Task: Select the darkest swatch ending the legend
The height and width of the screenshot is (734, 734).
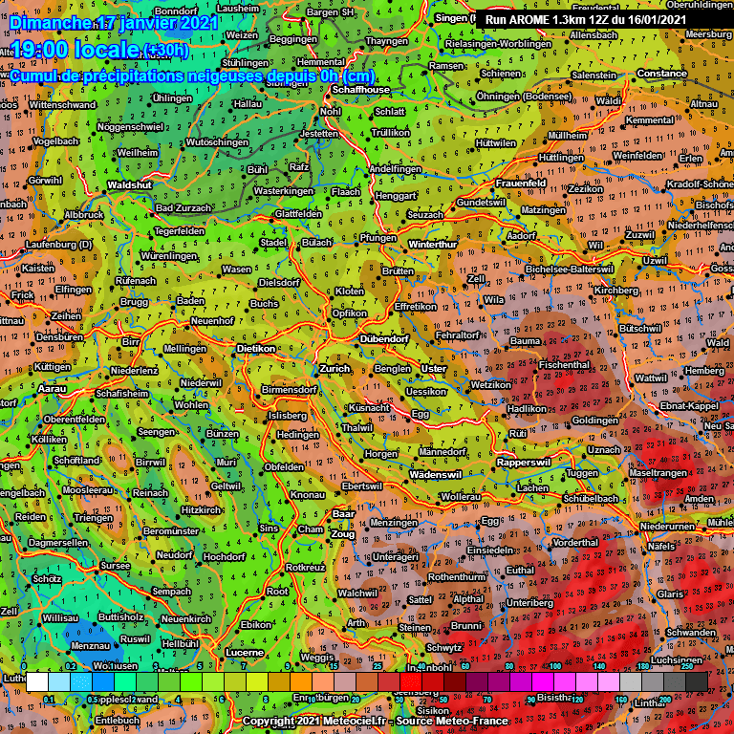Action: point(697,682)
